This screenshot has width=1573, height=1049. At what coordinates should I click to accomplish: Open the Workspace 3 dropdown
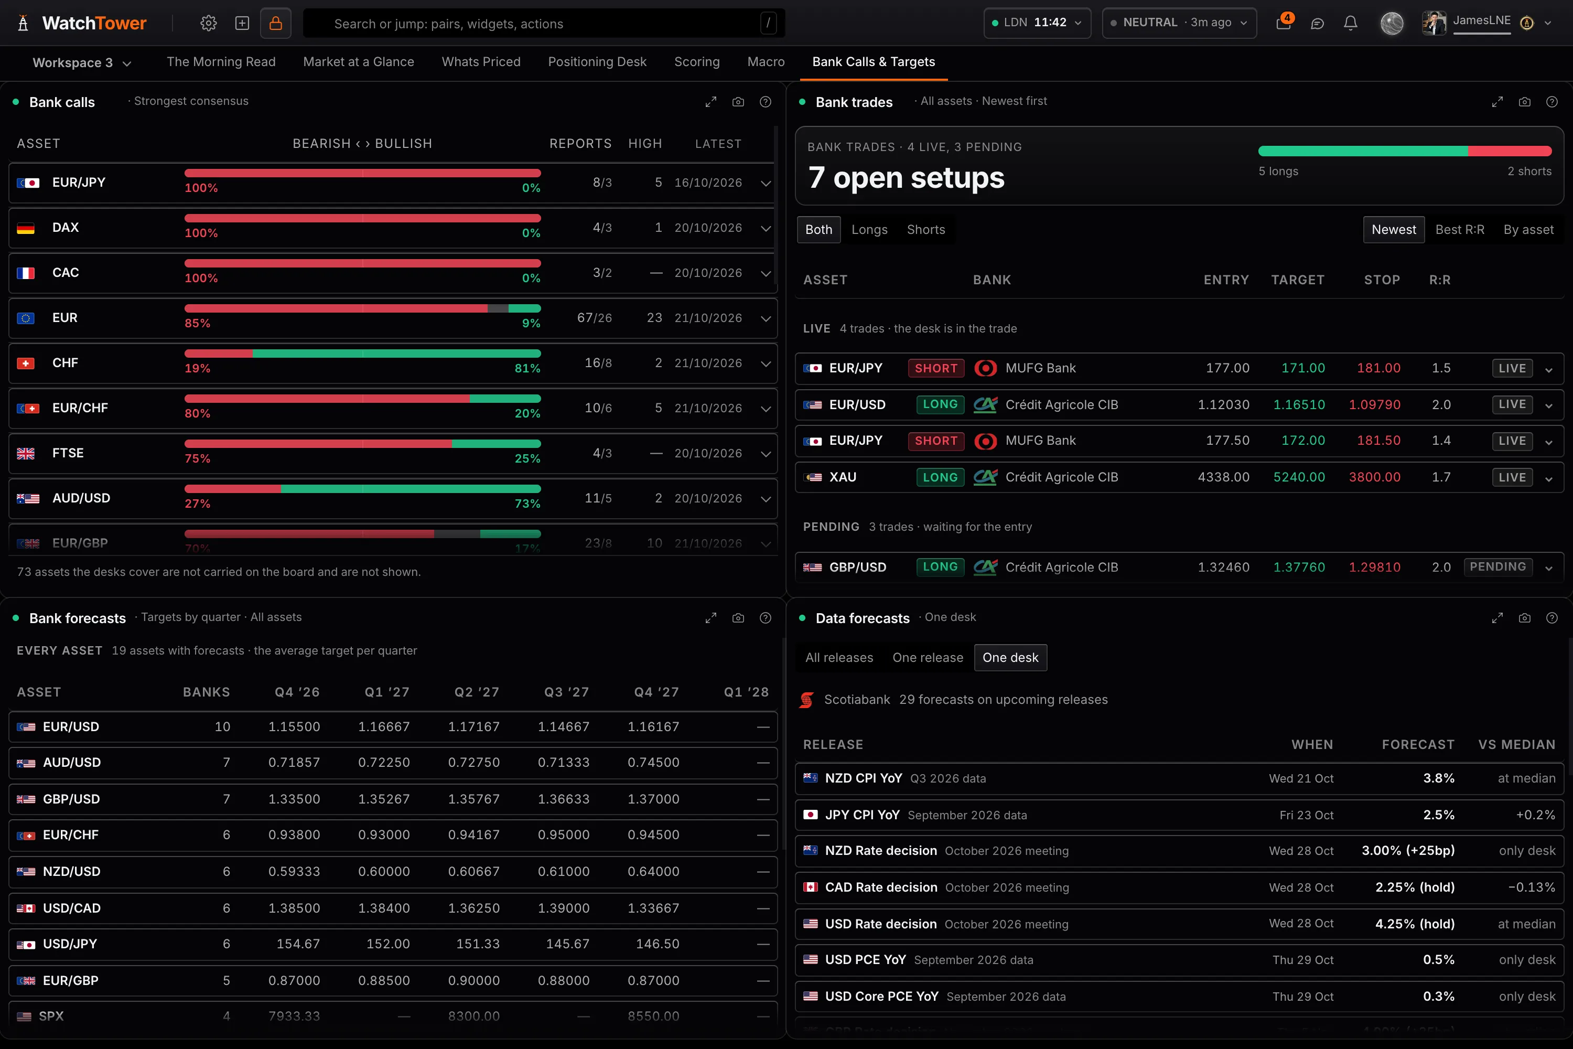coord(82,63)
